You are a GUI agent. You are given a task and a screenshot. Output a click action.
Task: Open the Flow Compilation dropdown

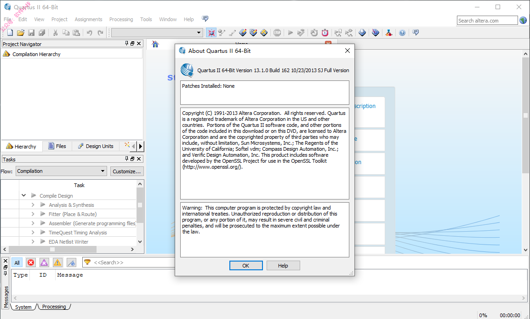pos(61,171)
